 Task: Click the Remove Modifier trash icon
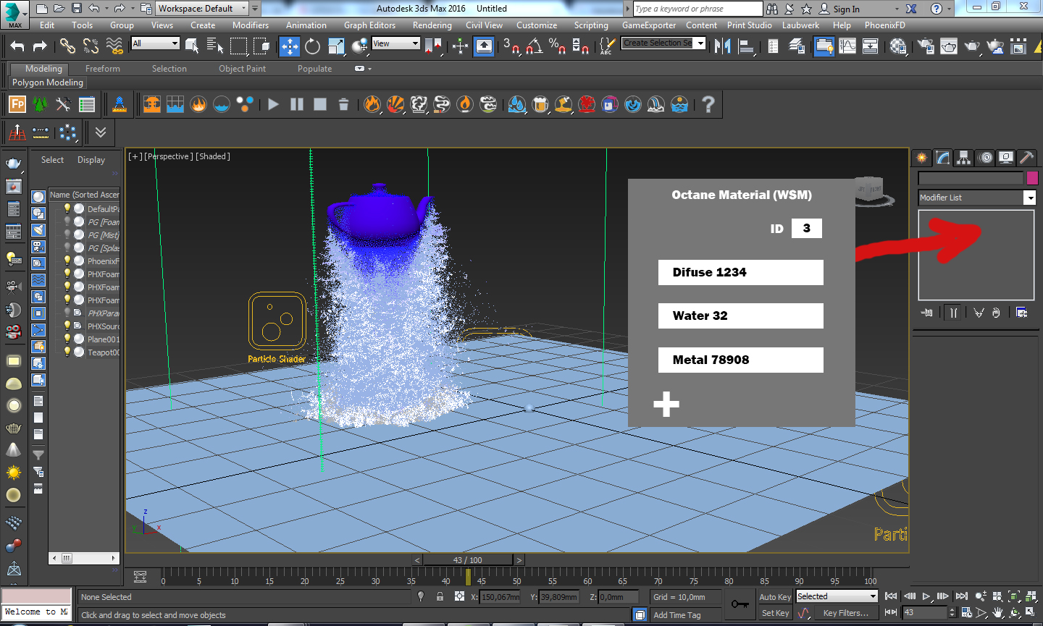pos(997,313)
